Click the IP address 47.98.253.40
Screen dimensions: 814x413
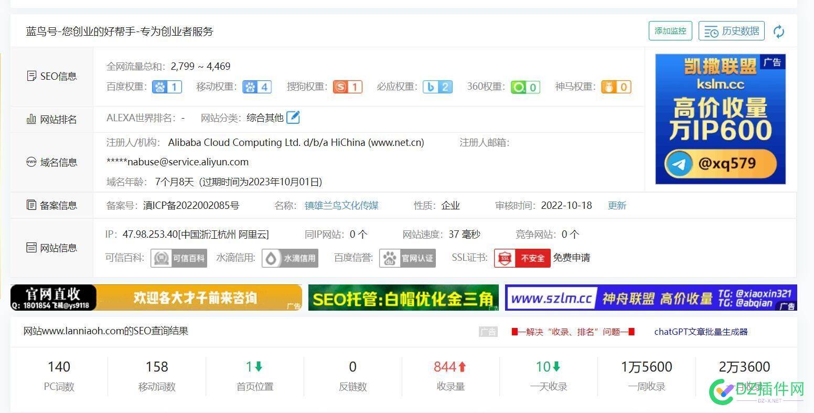pyautogui.click(x=151, y=234)
